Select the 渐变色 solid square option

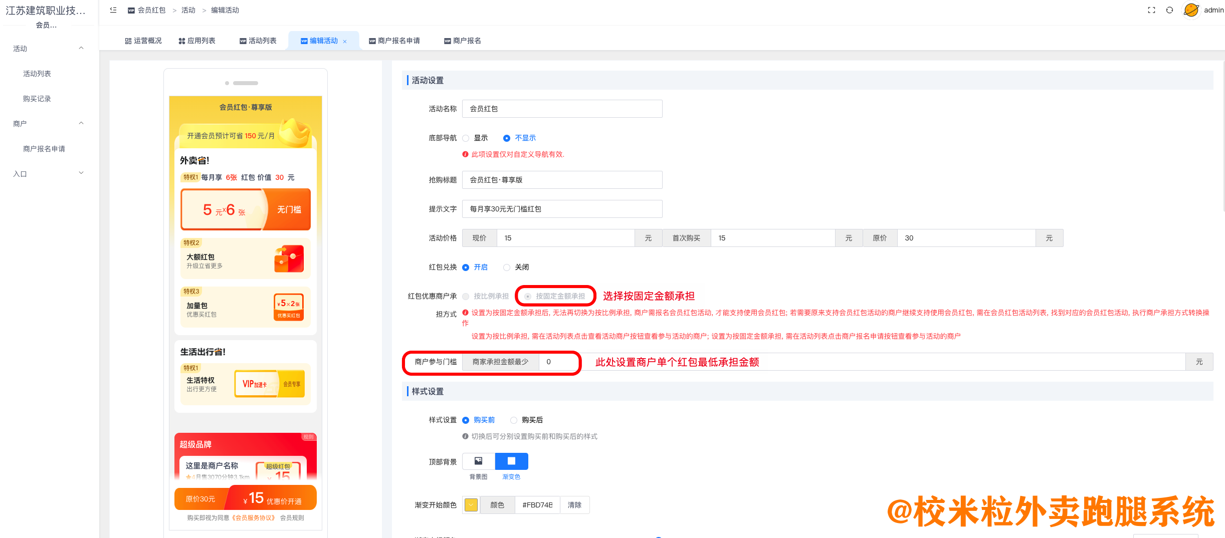(x=511, y=461)
